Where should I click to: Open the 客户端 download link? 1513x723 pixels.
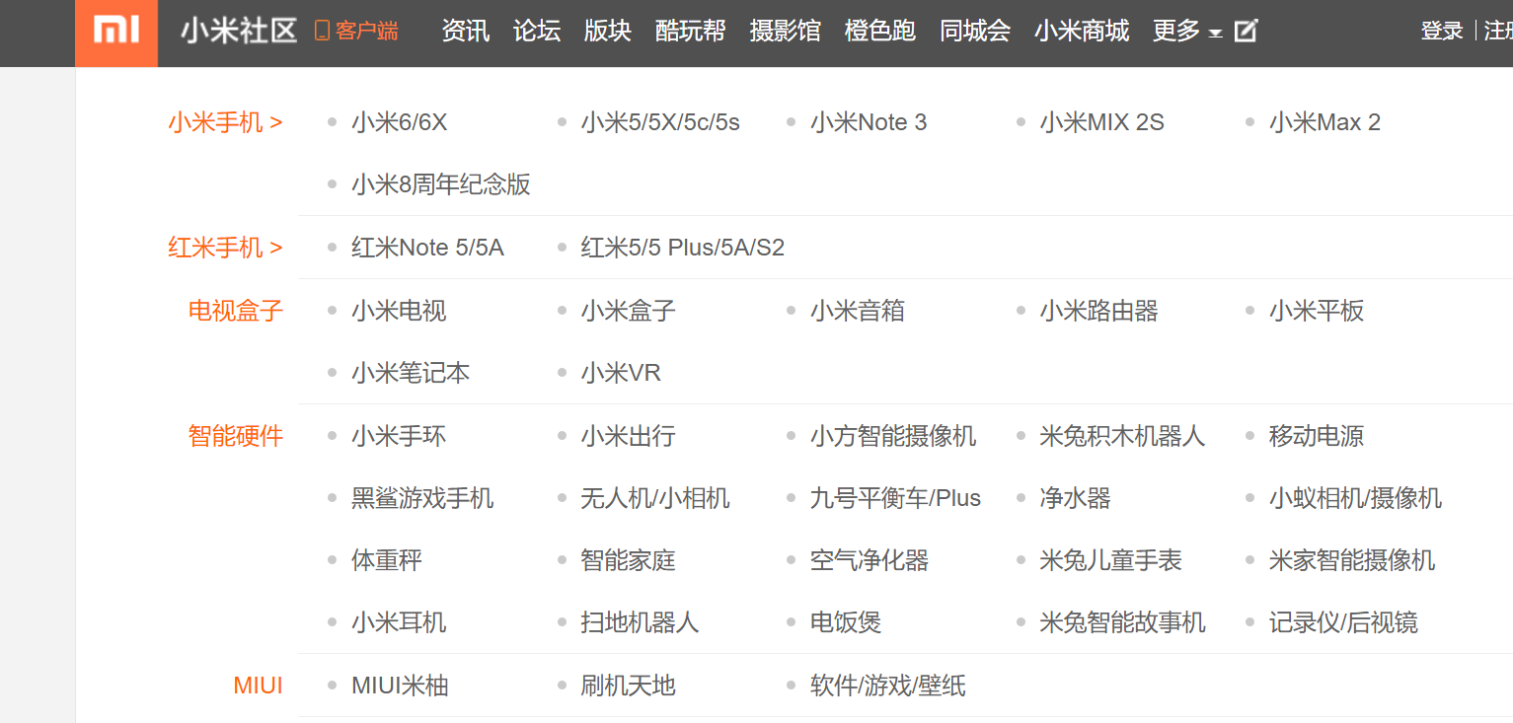pos(367,32)
